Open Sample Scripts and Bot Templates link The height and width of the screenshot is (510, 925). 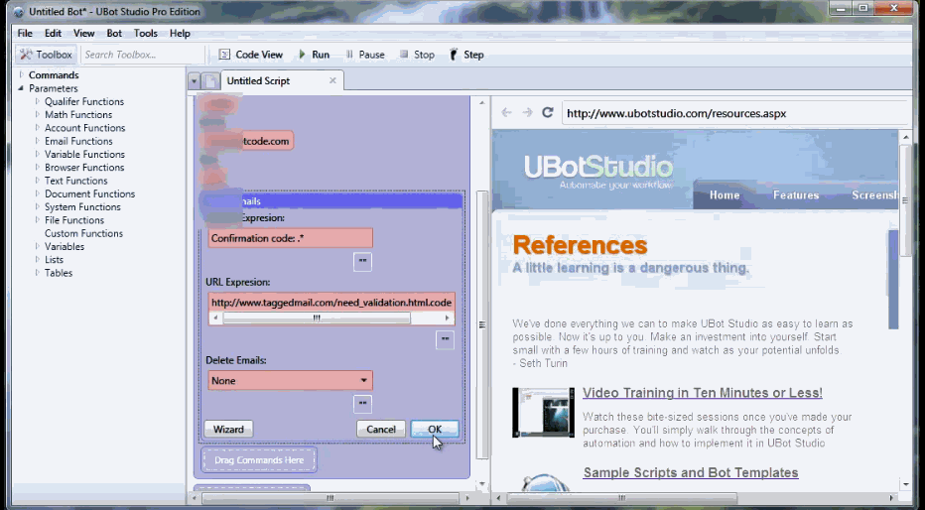pyautogui.click(x=691, y=473)
